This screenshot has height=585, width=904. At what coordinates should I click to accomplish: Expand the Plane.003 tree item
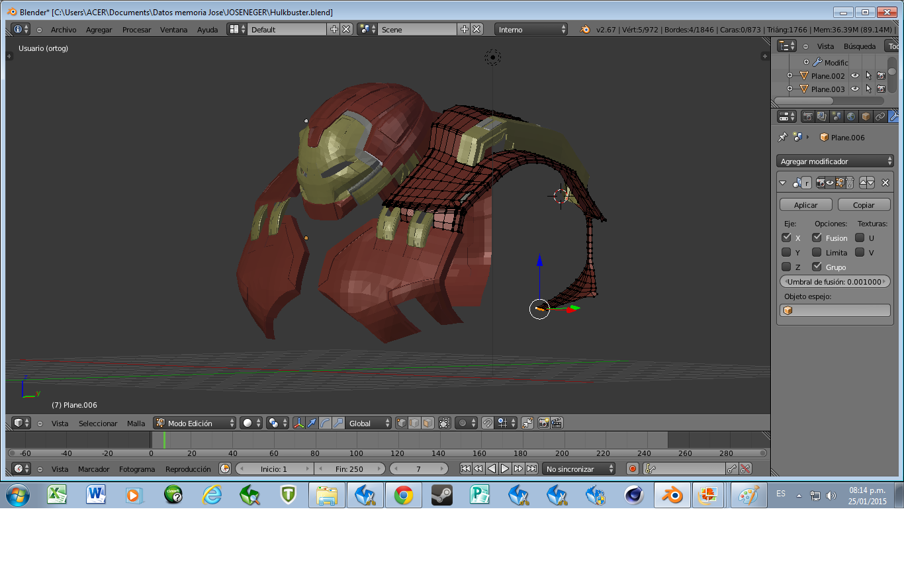[x=790, y=89]
